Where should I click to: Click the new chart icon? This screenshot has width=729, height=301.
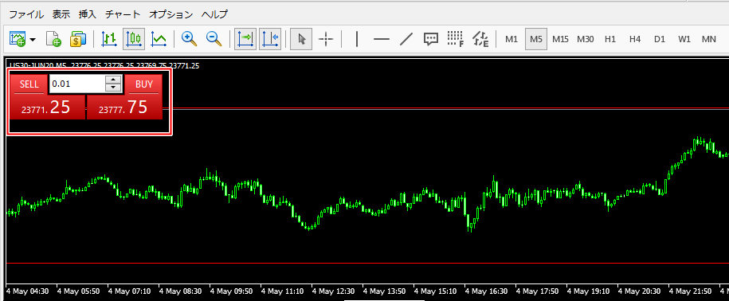coord(18,39)
